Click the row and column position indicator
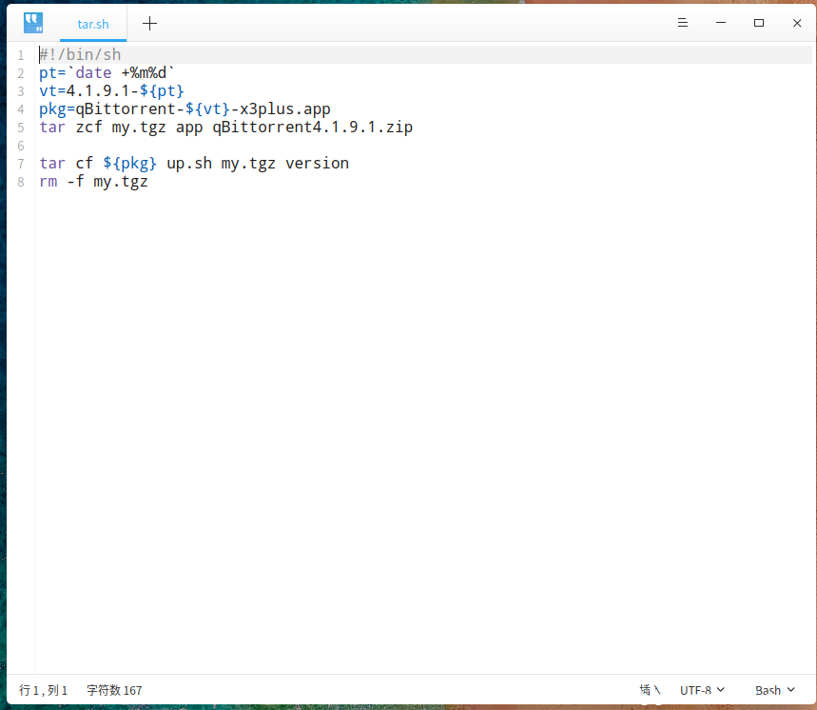817x710 pixels. click(x=43, y=690)
